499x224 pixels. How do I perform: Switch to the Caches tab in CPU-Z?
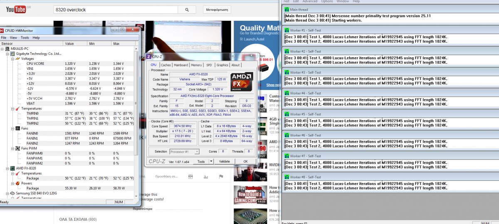pyautogui.click(x=166, y=65)
